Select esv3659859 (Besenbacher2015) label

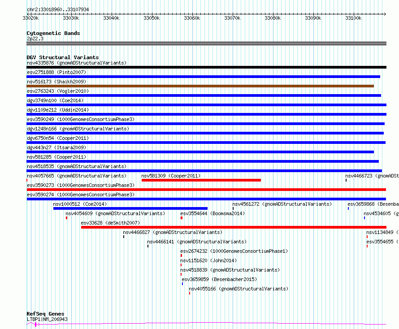[x=219, y=279]
